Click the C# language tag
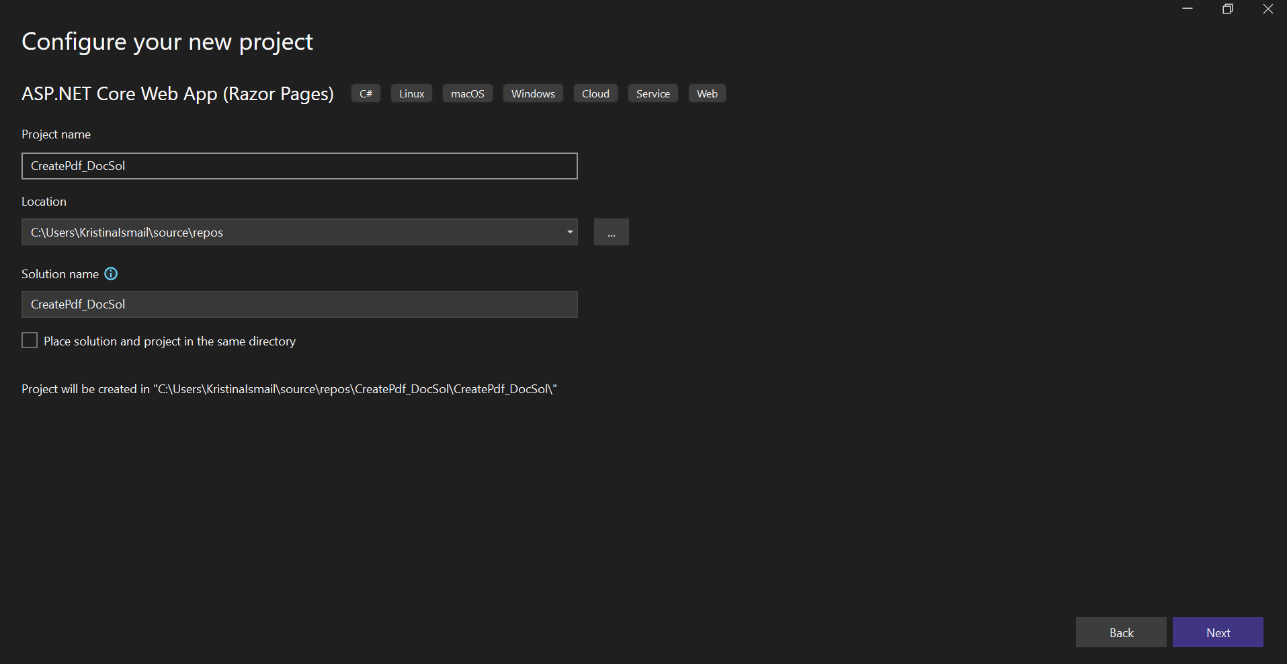This screenshot has height=664, width=1287. (x=365, y=93)
